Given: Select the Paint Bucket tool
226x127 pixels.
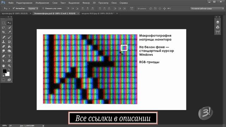Looking at the screenshot, I should 10,47.
